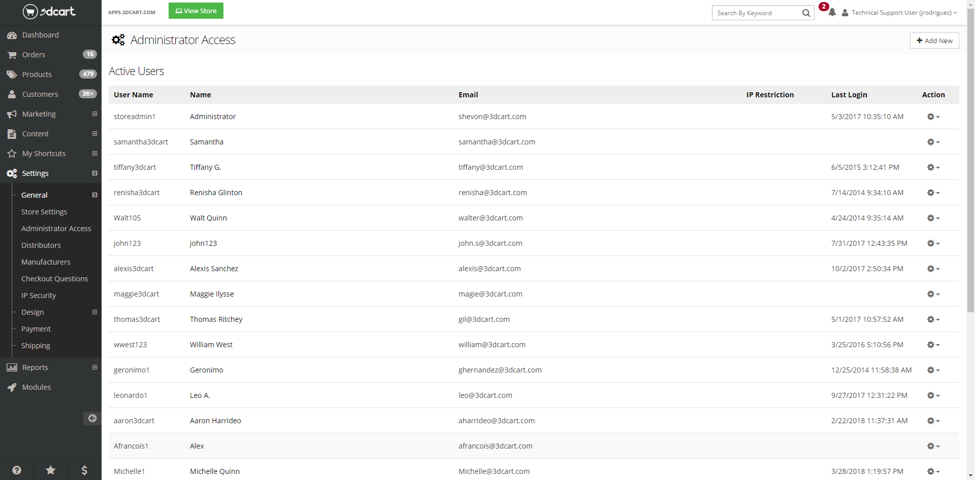Screen dimensions: 975x480
Task: Click the favorites star icon in footer
Action: coord(50,470)
